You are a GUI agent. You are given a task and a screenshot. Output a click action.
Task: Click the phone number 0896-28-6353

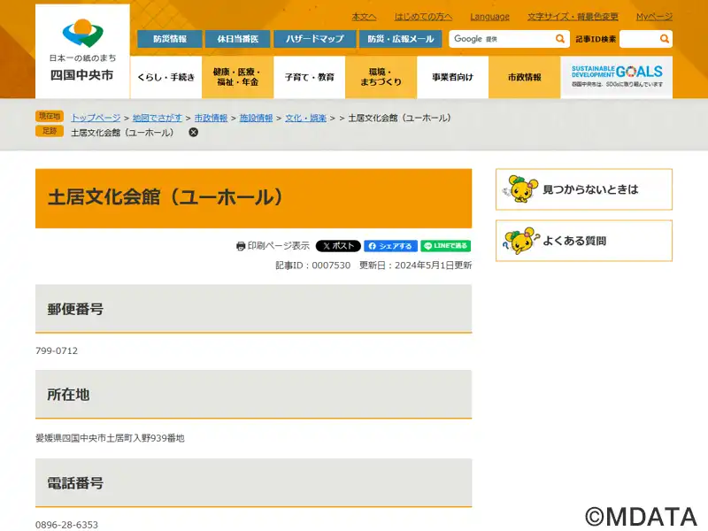[67, 525]
